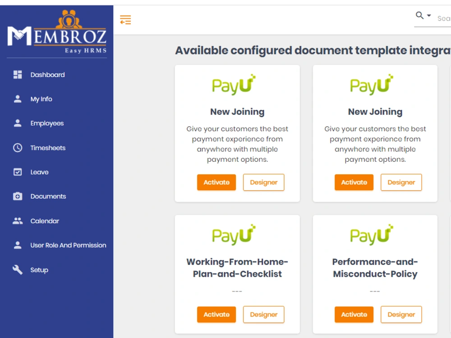Click PayU logo on Working-From-Home card

coord(234,234)
